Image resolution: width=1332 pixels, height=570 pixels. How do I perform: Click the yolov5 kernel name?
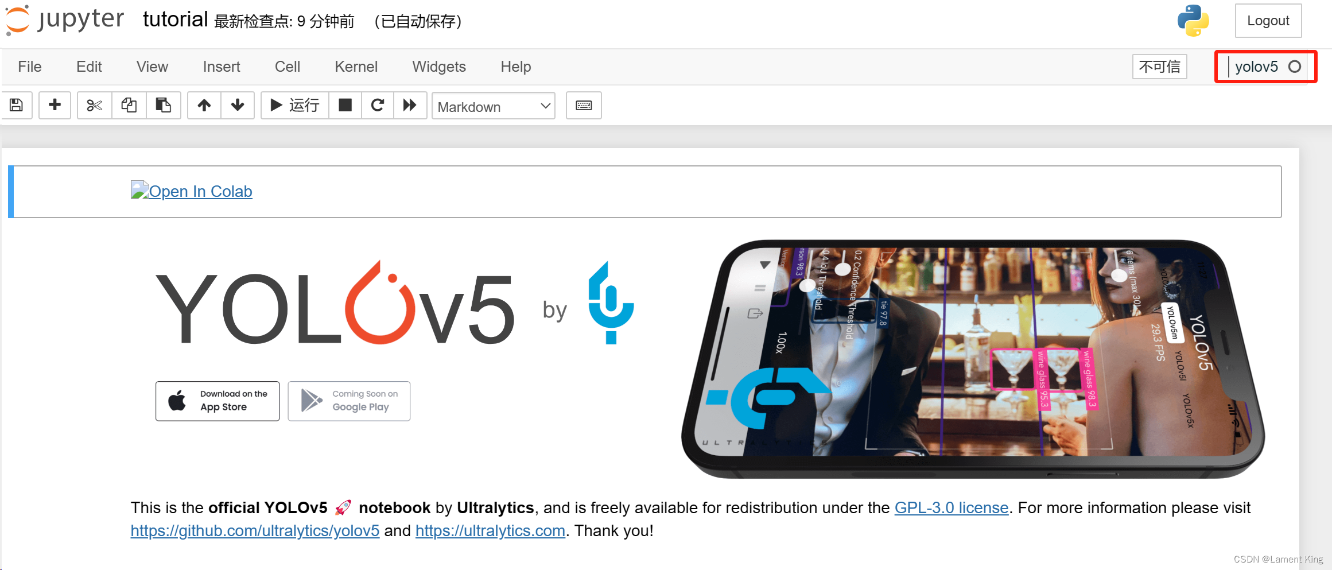tap(1256, 67)
